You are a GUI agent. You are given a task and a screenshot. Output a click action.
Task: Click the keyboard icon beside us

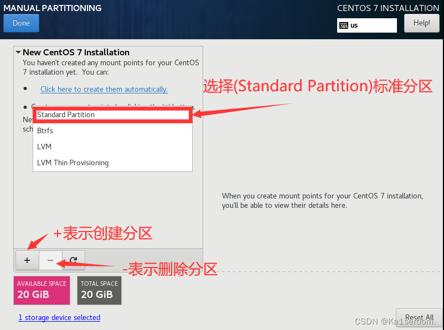344,25
